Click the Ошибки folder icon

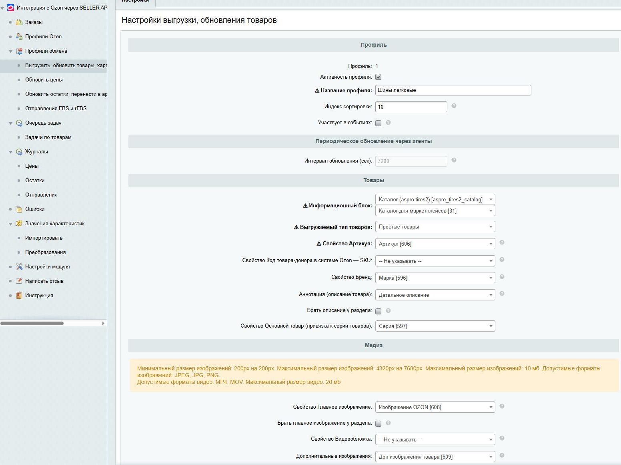pos(19,209)
